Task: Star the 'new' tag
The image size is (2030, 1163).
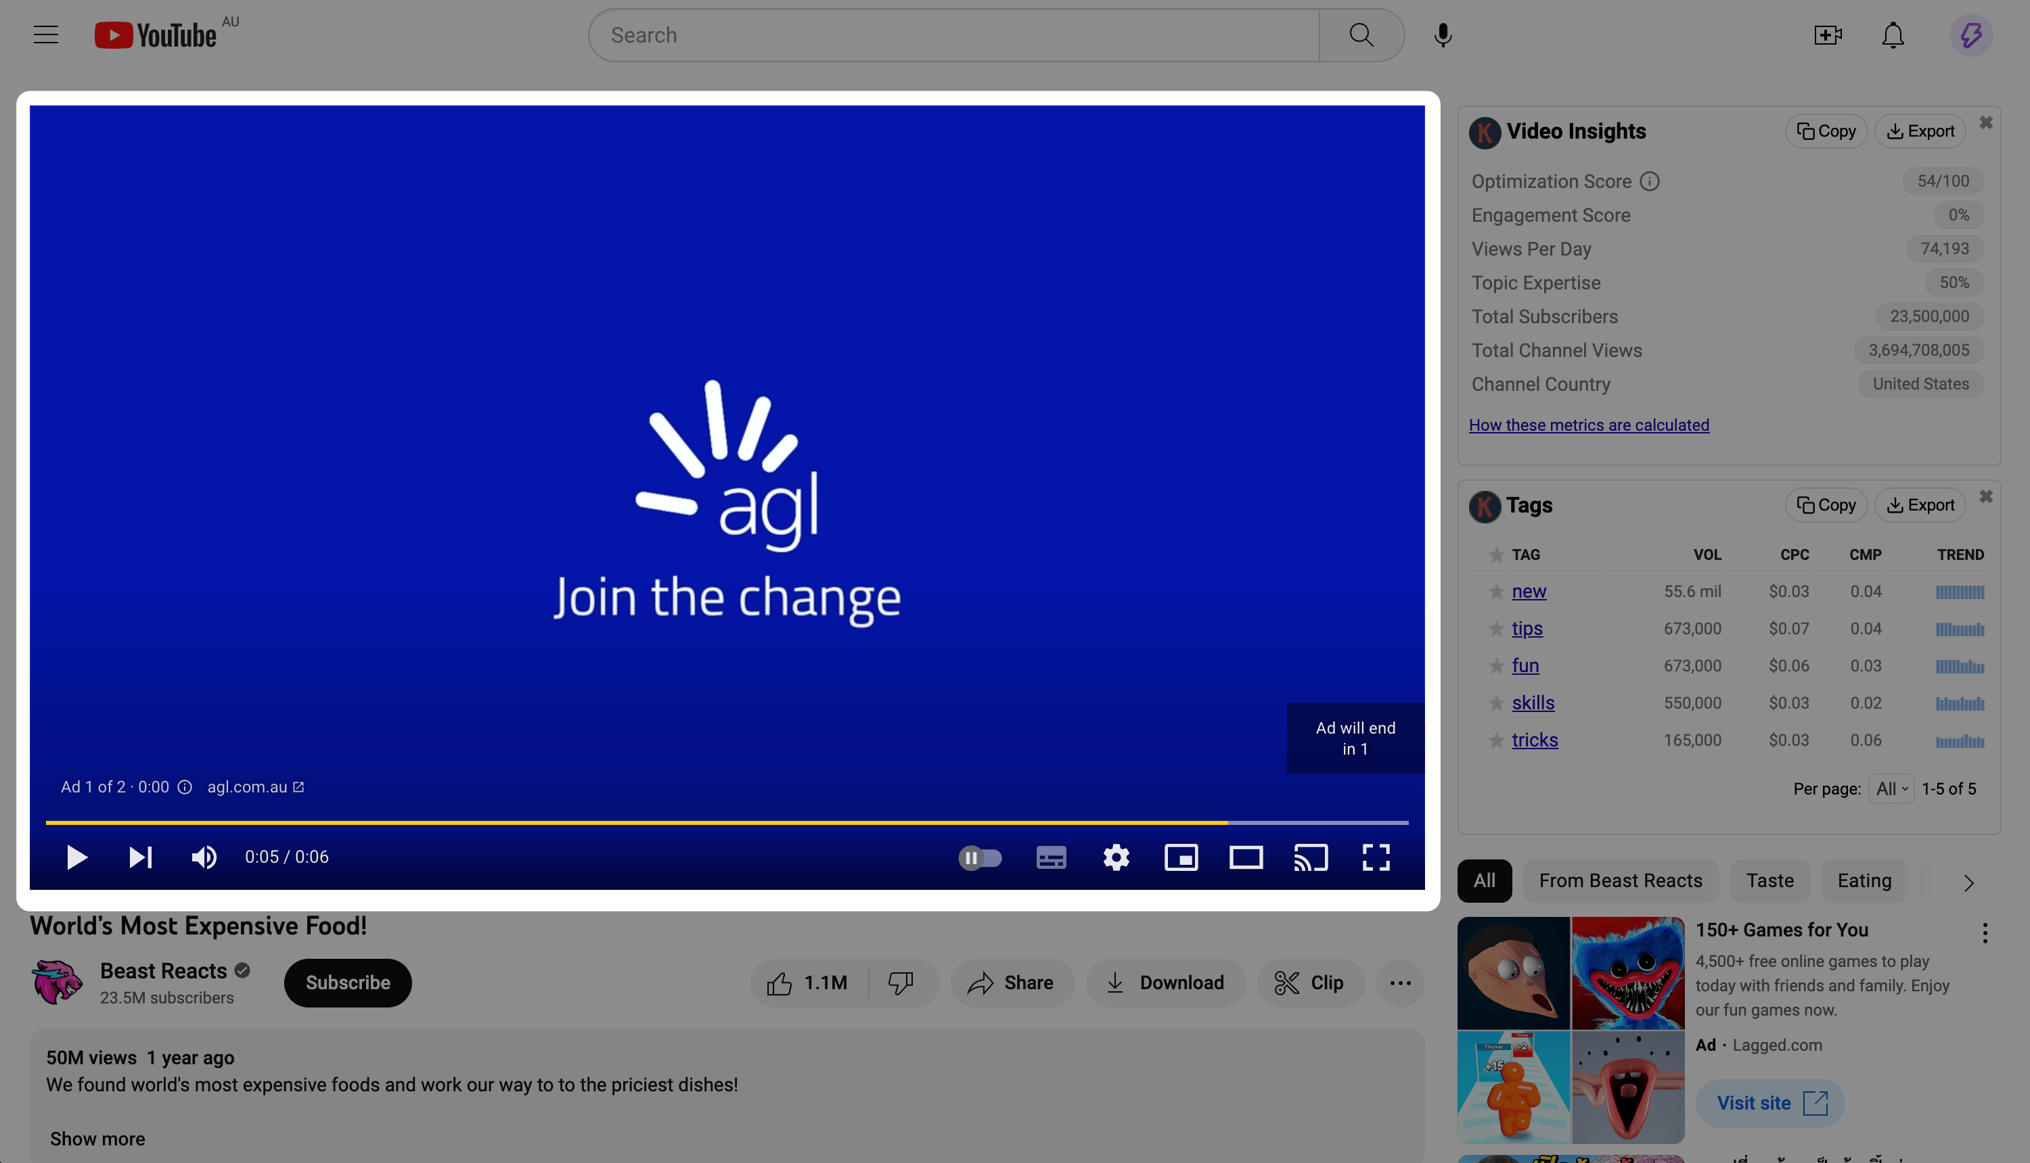Action: point(1495,591)
